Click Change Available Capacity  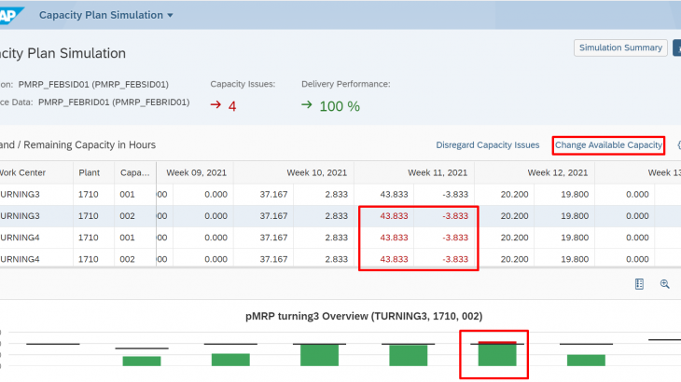[608, 145]
